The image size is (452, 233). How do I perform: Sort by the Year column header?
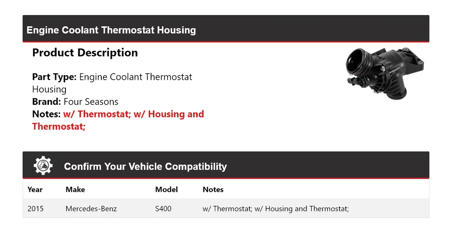pos(35,190)
